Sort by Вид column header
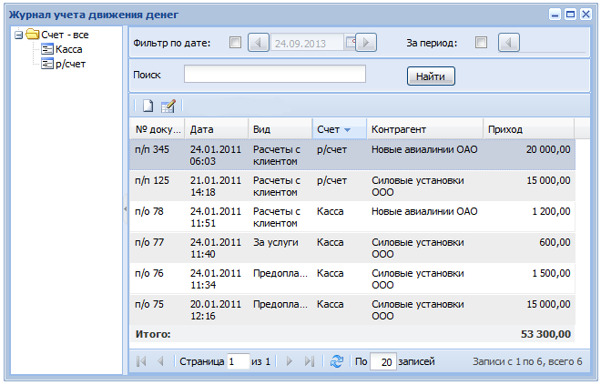 pyautogui.click(x=280, y=129)
